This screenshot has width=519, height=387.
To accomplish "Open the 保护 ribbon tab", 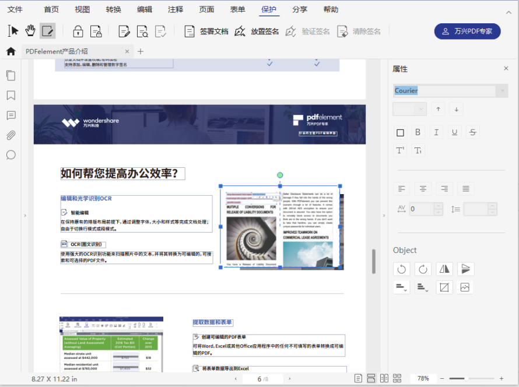I will pos(269,9).
